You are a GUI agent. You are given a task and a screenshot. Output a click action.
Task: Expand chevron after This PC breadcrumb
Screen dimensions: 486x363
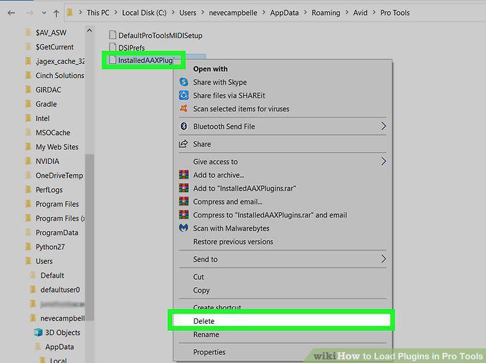pyautogui.click(x=116, y=13)
